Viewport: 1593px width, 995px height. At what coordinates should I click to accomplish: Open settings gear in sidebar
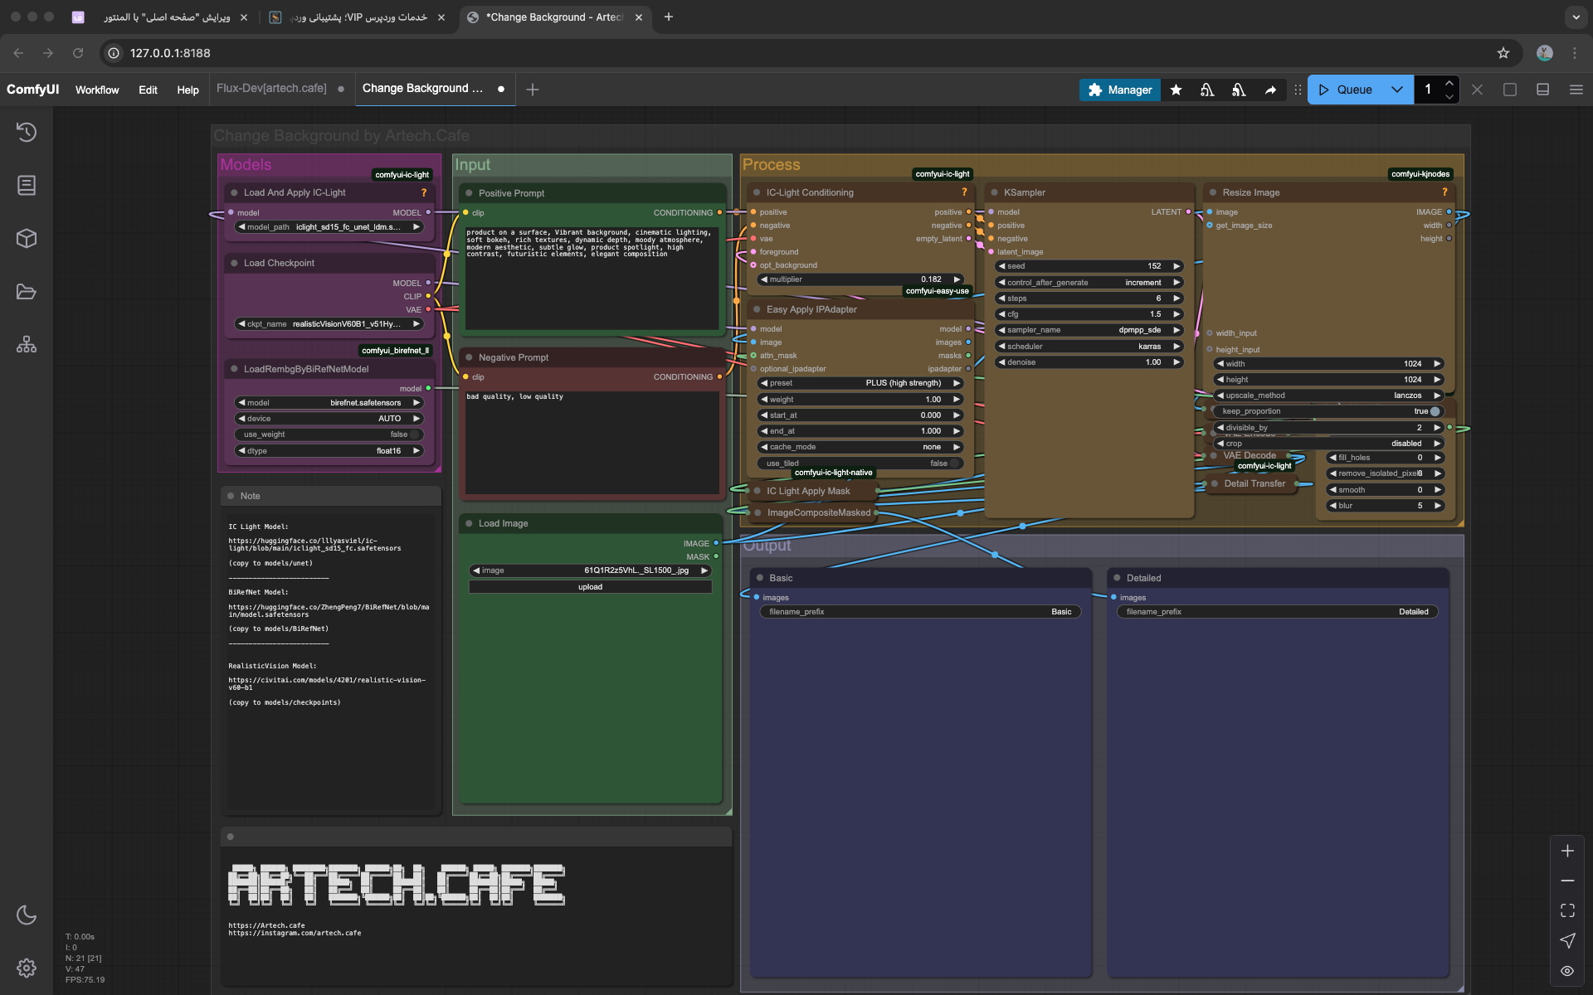pyautogui.click(x=26, y=968)
